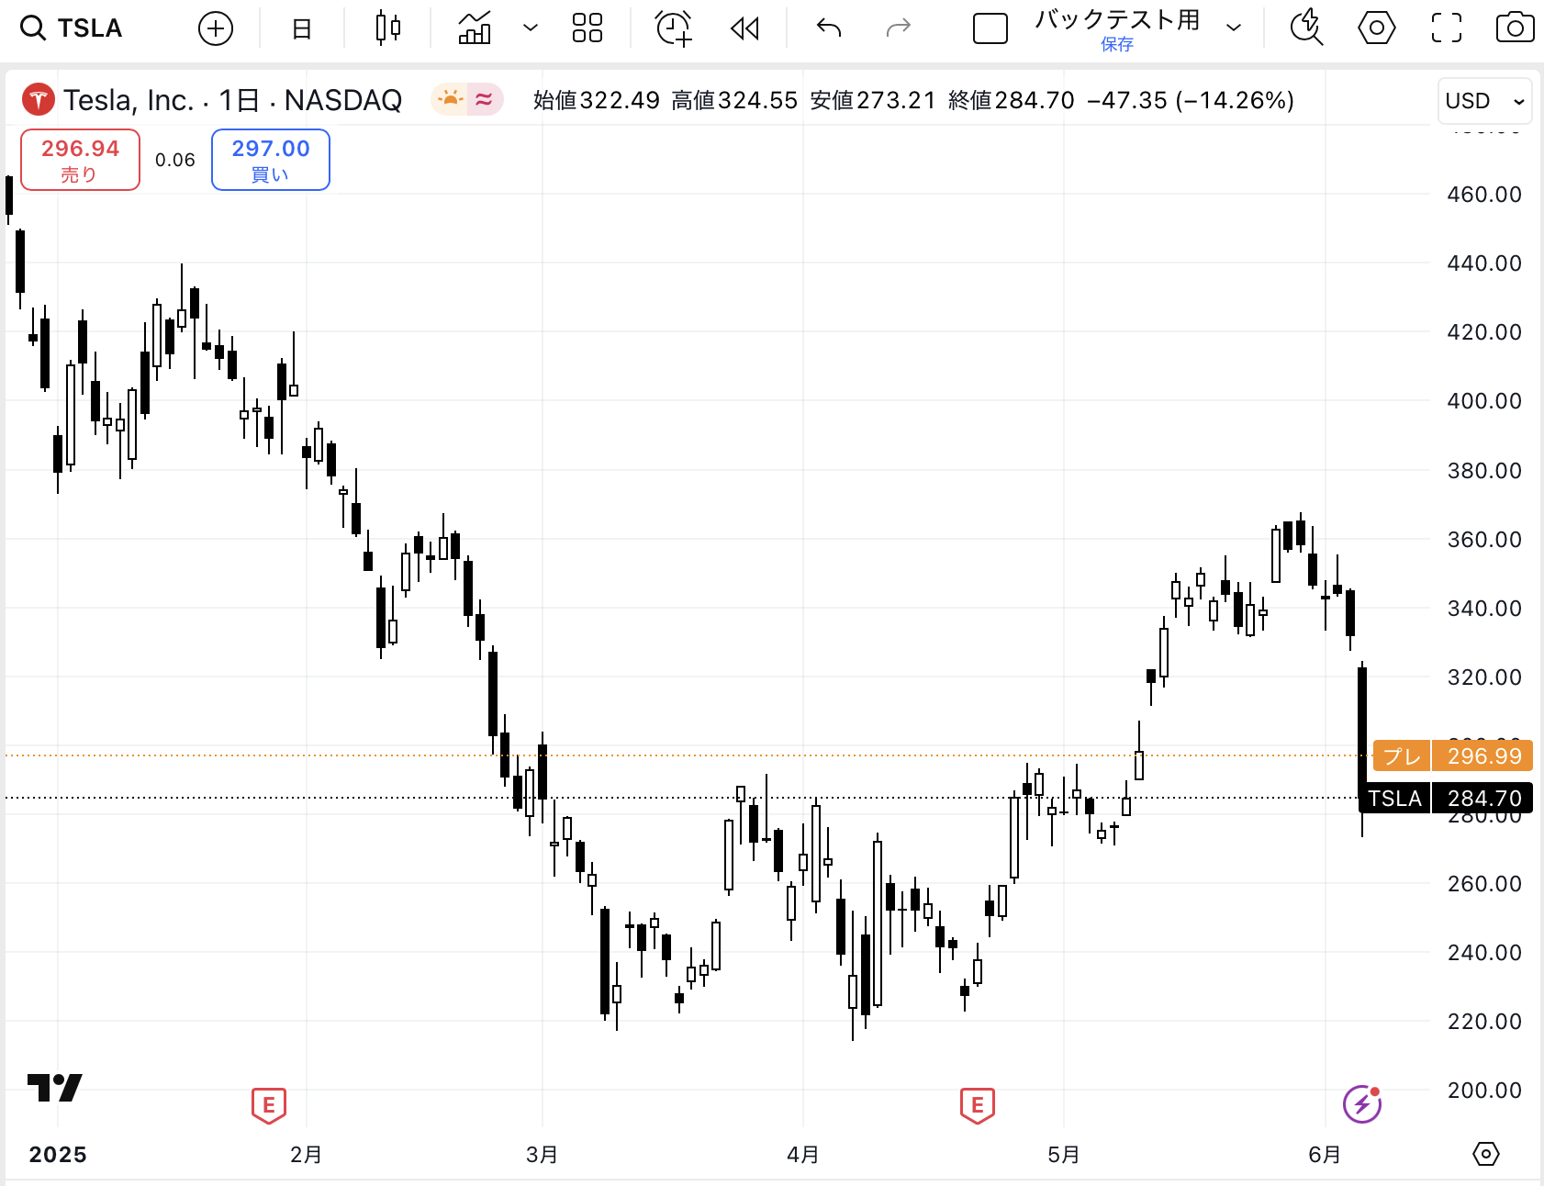Open the April earnings E marker
Screen dimensions: 1544x1186
[978, 1105]
